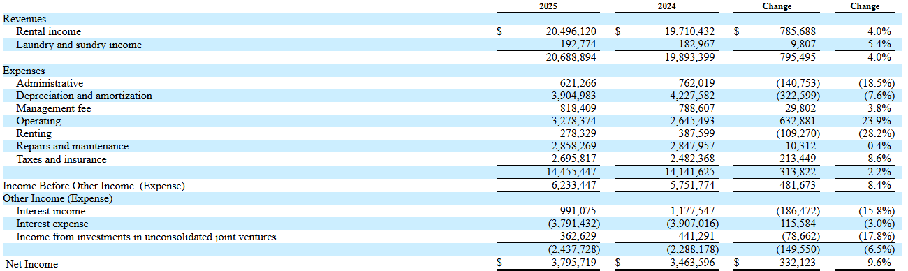Click the 5.4% change value

879,45
